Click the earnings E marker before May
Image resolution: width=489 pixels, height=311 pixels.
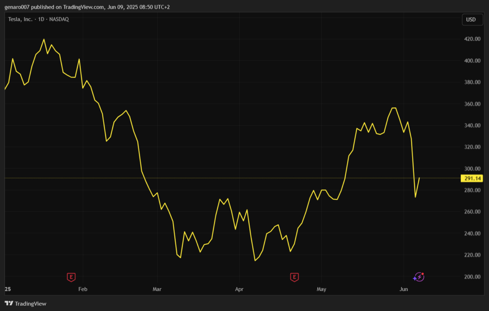click(295, 277)
